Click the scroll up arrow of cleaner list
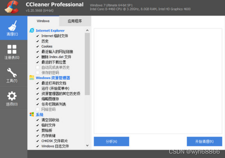Viewport: 225px width, 158px height. click(87, 31)
